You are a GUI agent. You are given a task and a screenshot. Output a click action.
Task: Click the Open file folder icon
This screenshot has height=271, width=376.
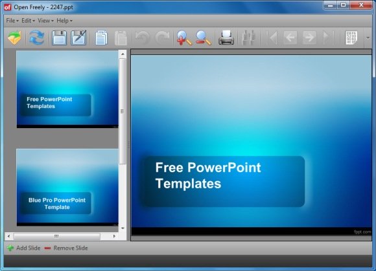[x=14, y=38]
